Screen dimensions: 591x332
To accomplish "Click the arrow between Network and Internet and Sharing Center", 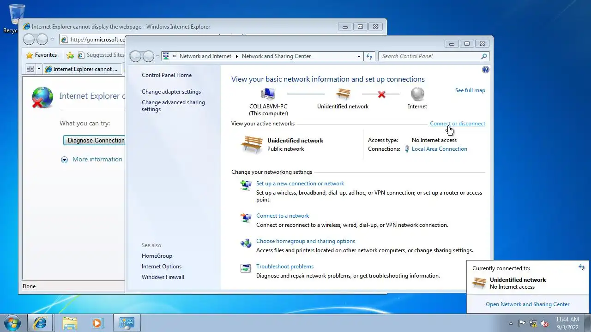I will coord(237,56).
